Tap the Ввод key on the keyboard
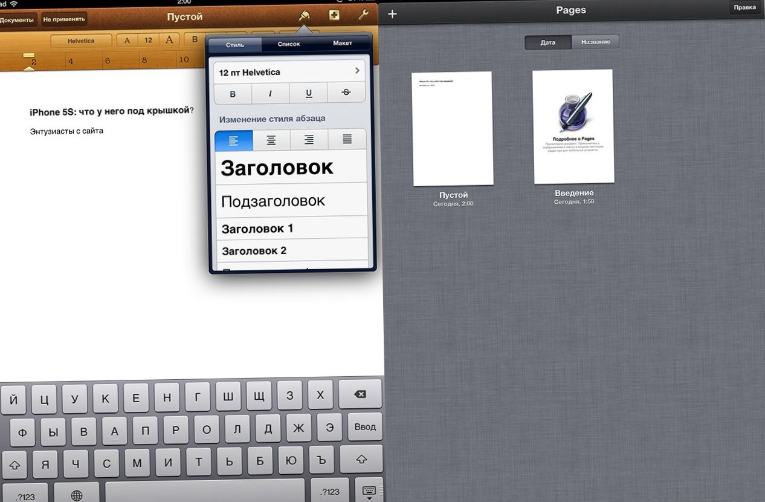Viewport: 765px width, 502px height. click(364, 428)
